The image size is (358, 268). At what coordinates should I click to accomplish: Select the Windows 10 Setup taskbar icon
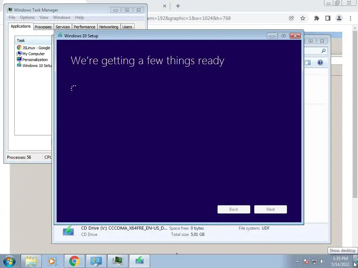(139, 261)
